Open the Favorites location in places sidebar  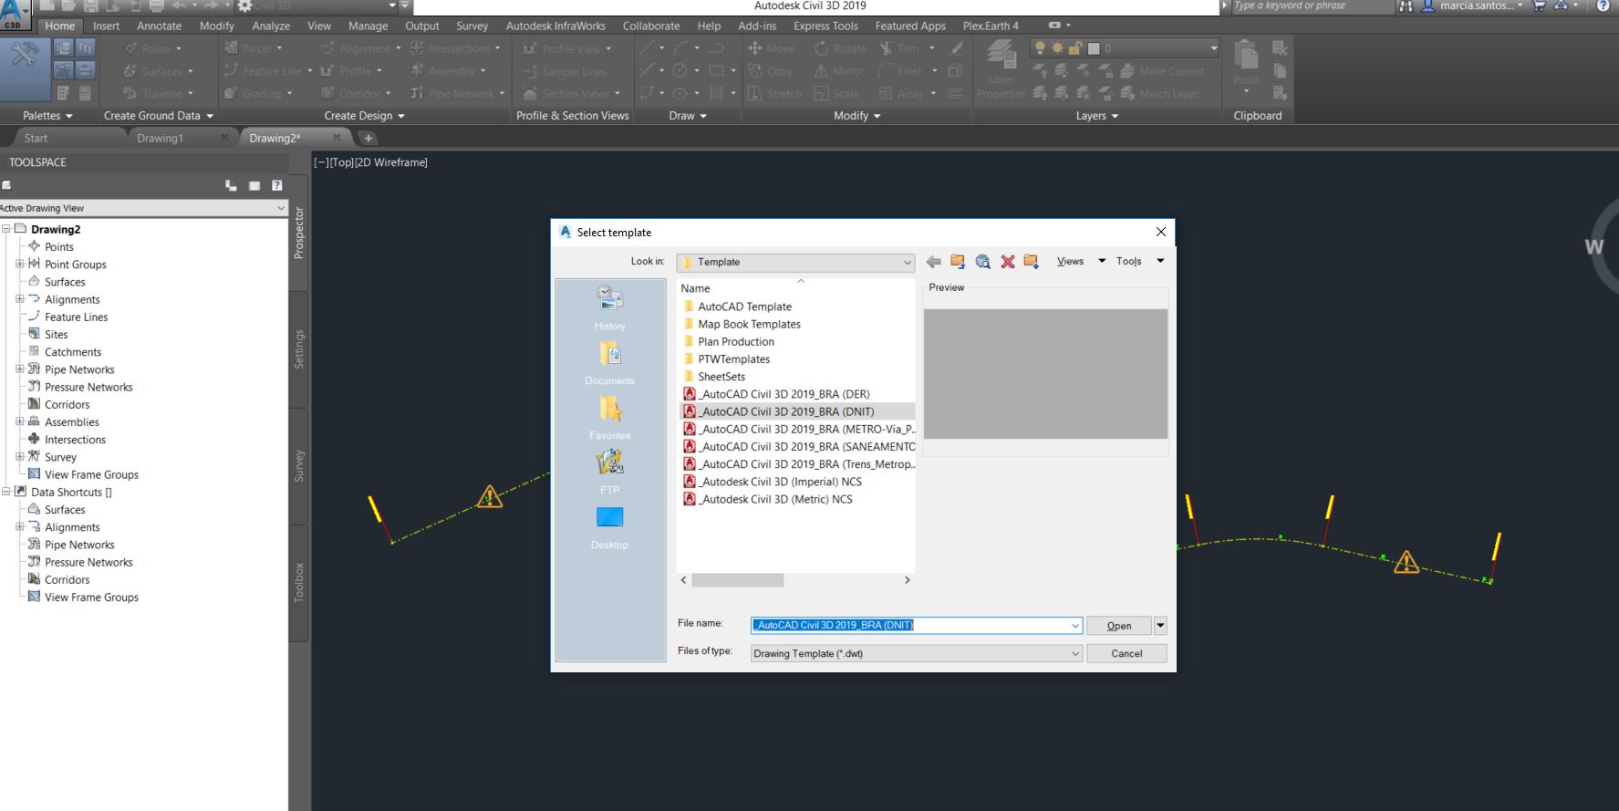(609, 417)
